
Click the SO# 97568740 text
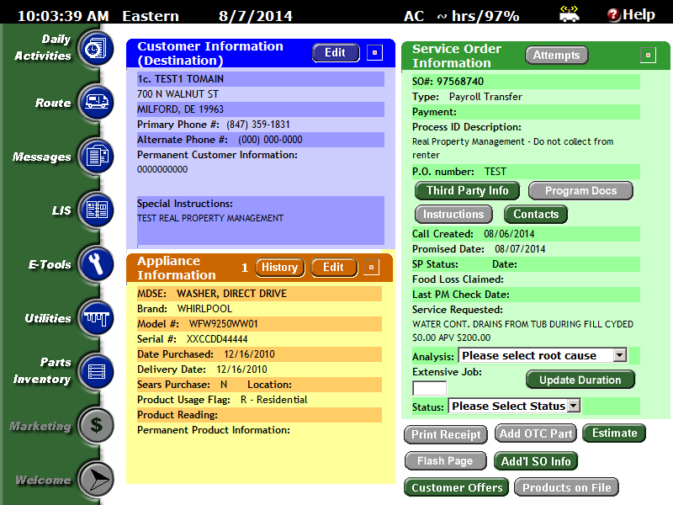448,81
